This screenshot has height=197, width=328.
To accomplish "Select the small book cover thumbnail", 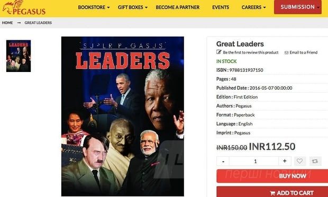I will (19, 56).
